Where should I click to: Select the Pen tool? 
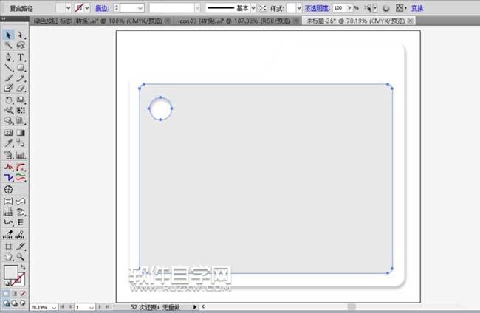click(x=8, y=57)
